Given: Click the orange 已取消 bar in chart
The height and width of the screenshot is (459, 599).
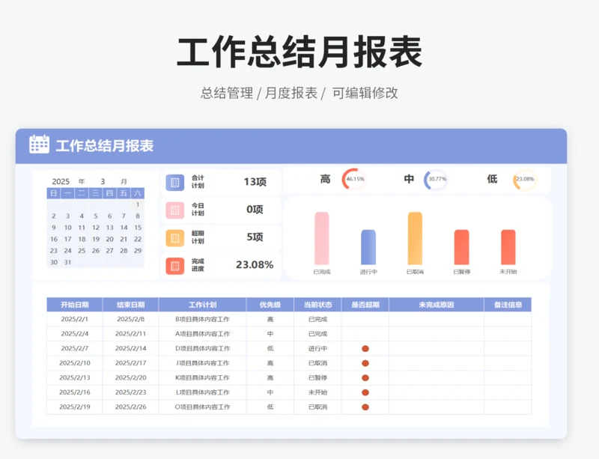Looking at the screenshot, I should point(415,238).
